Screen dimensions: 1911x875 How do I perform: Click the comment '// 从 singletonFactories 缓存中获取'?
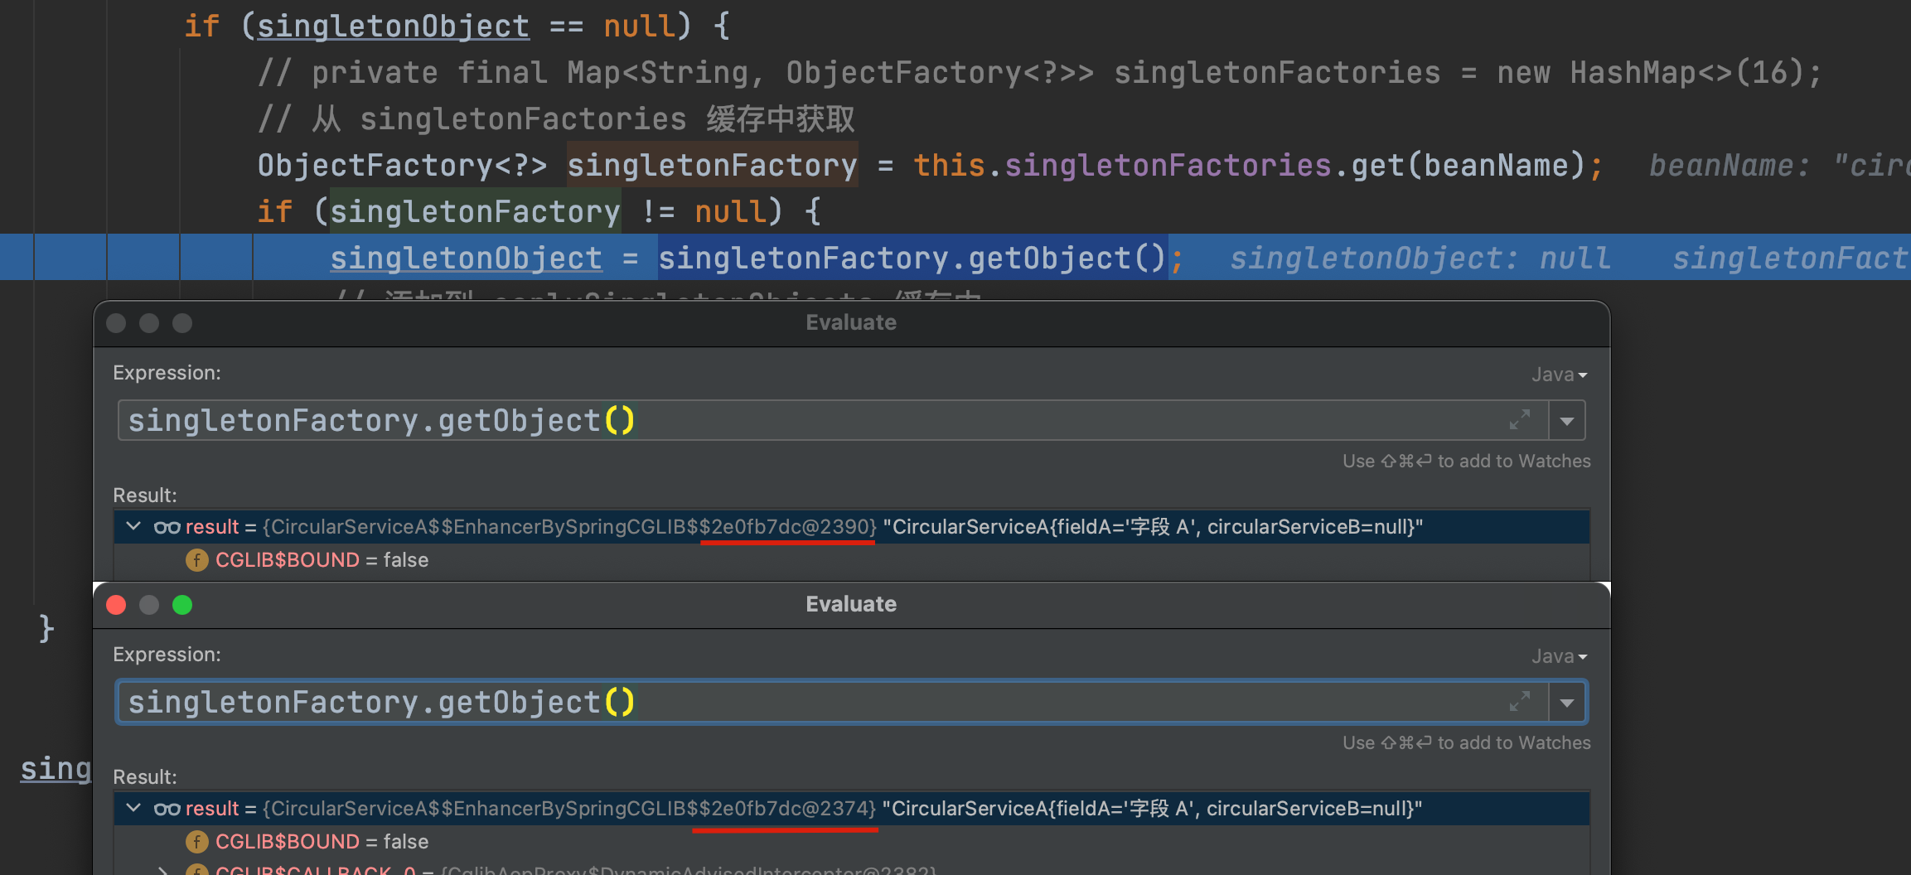(556, 119)
